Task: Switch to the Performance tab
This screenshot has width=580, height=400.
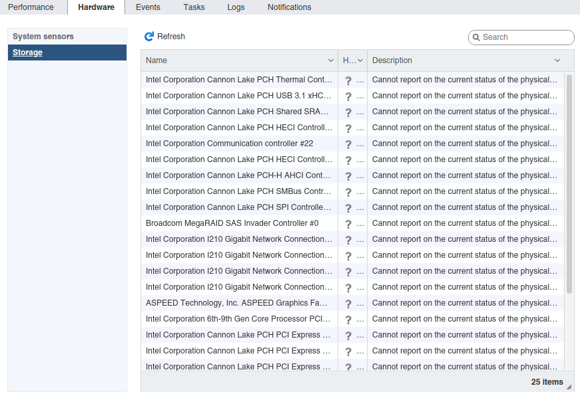Action: [x=31, y=7]
